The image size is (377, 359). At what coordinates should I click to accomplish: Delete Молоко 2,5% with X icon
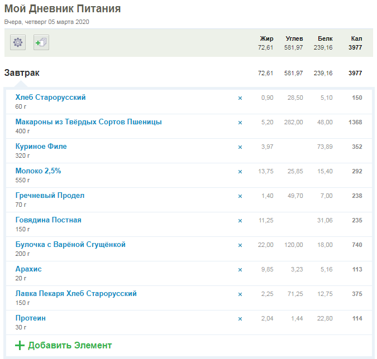(x=240, y=172)
